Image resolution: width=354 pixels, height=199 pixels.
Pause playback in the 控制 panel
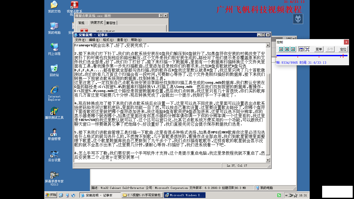(281, 49)
